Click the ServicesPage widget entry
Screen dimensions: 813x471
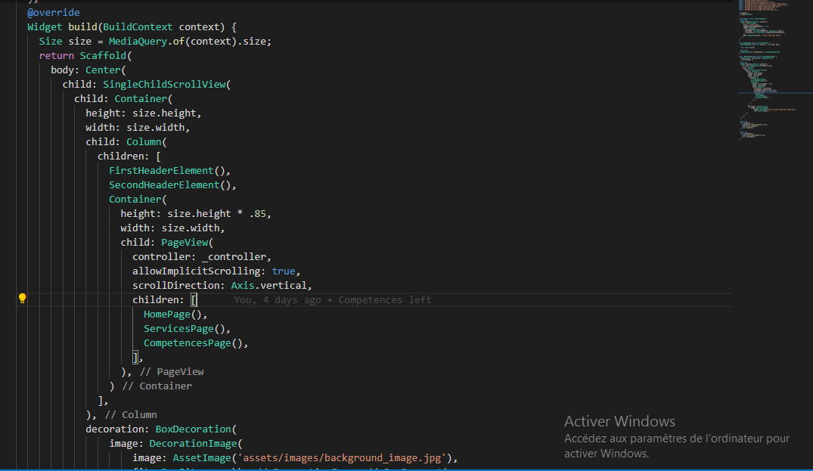(x=178, y=328)
